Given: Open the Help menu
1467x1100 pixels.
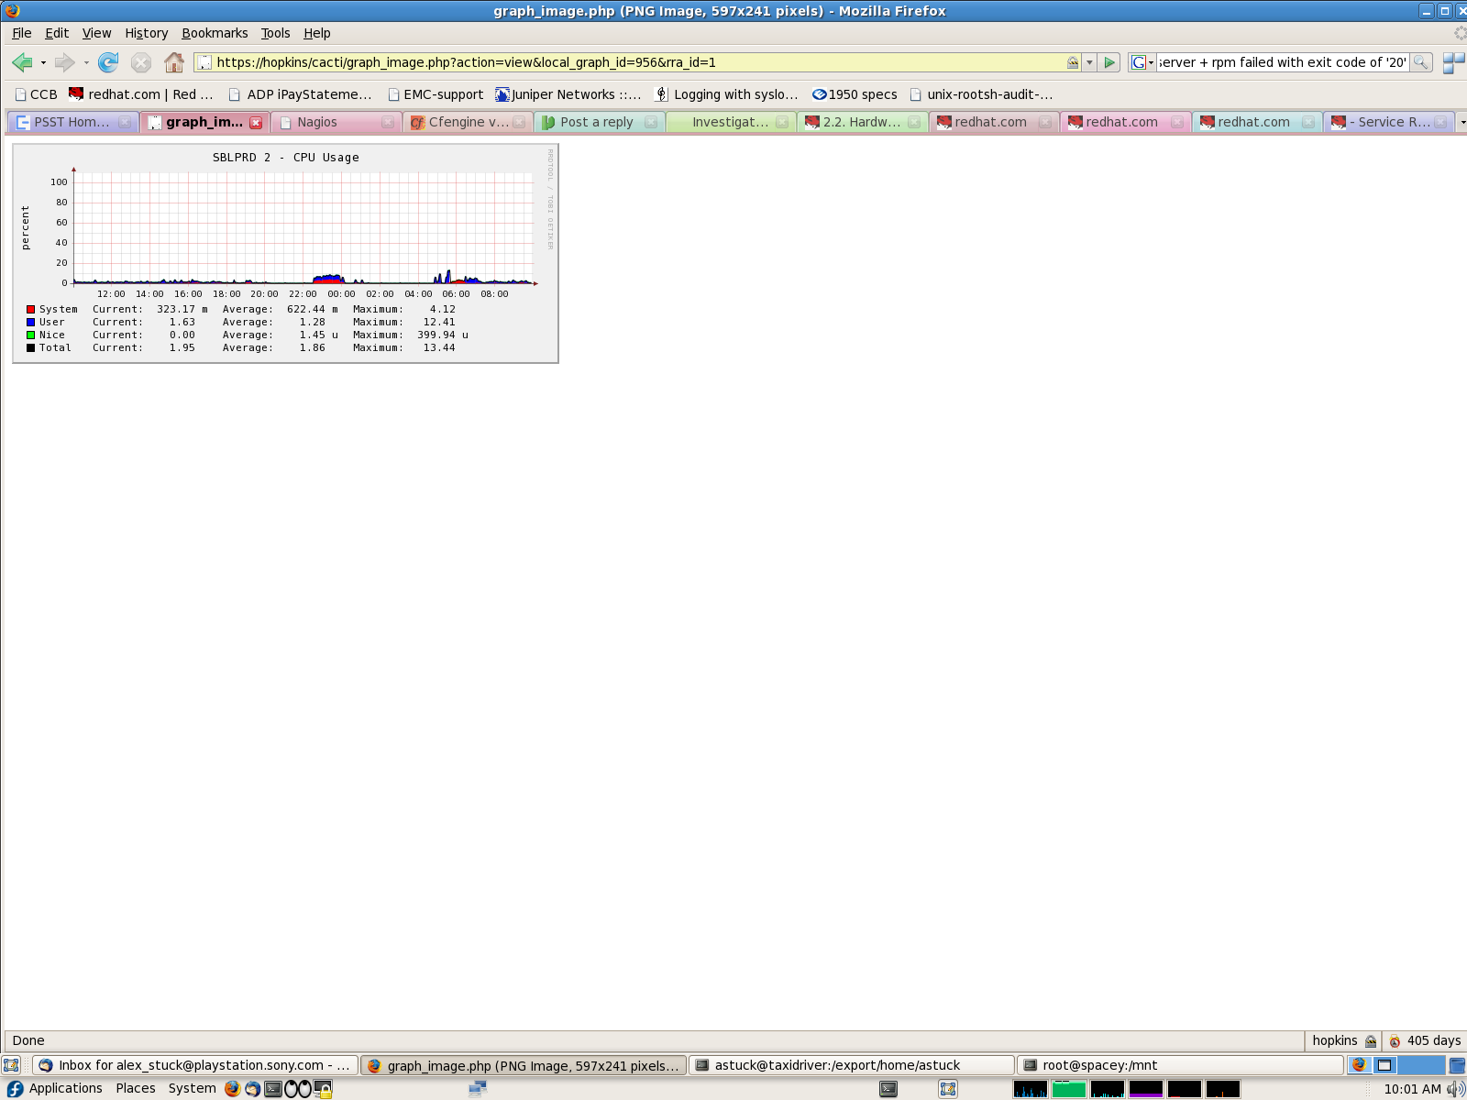Looking at the screenshot, I should point(317,33).
